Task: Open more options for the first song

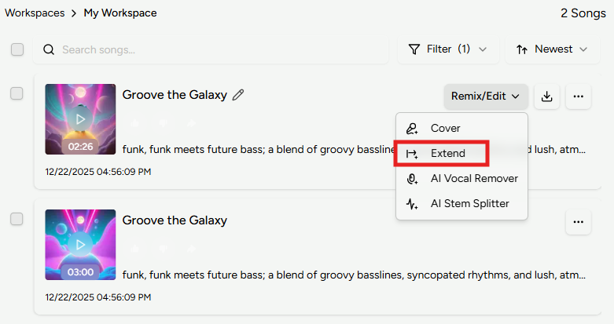Action: pos(579,96)
